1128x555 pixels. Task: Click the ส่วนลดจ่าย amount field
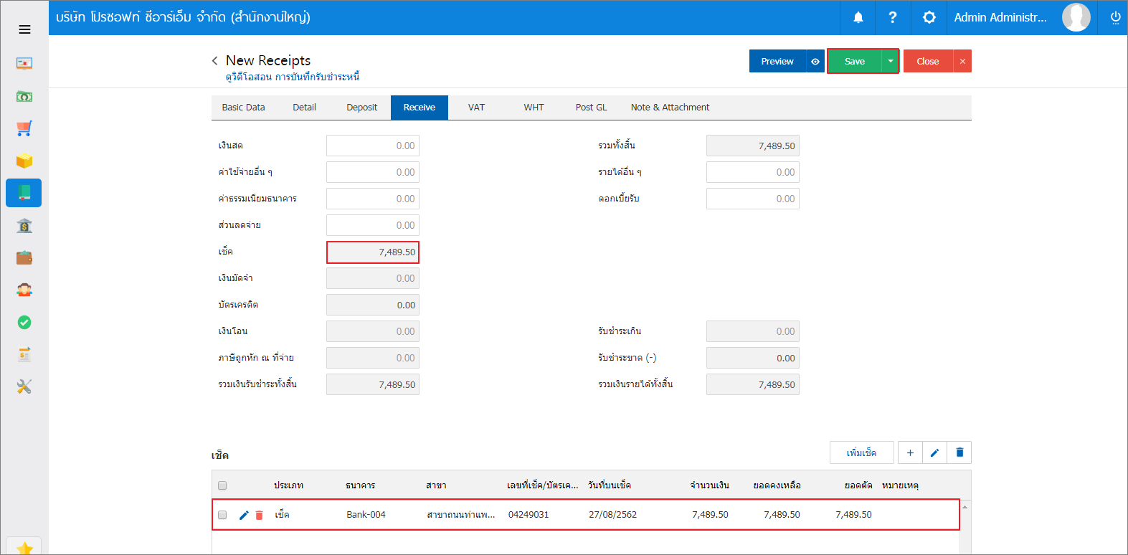(x=373, y=225)
